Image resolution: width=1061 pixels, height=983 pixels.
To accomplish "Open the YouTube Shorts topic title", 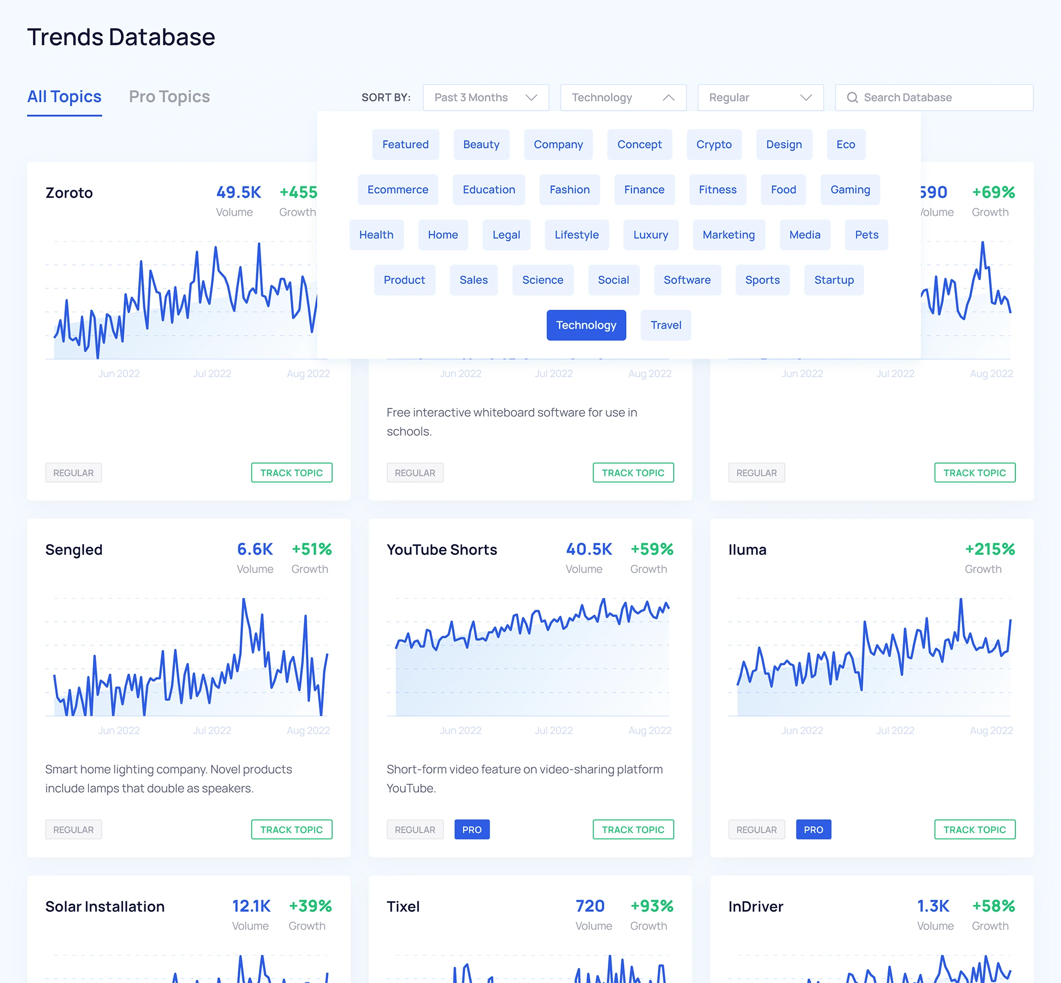I will point(442,550).
